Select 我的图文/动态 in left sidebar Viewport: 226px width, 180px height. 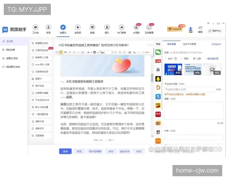[x=14, y=67]
